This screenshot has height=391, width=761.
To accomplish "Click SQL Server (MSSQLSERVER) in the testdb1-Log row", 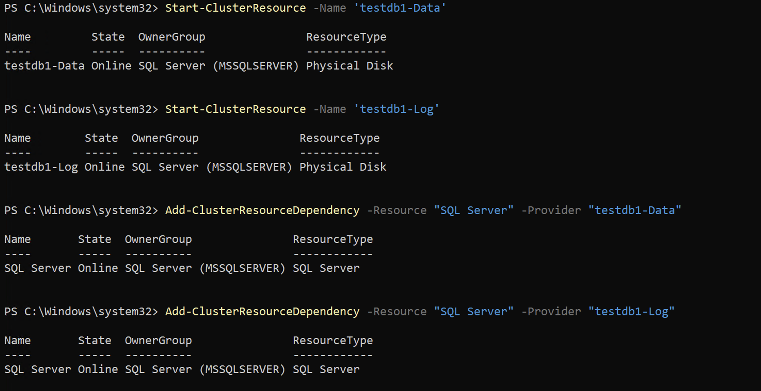I will tap(212, 167).
